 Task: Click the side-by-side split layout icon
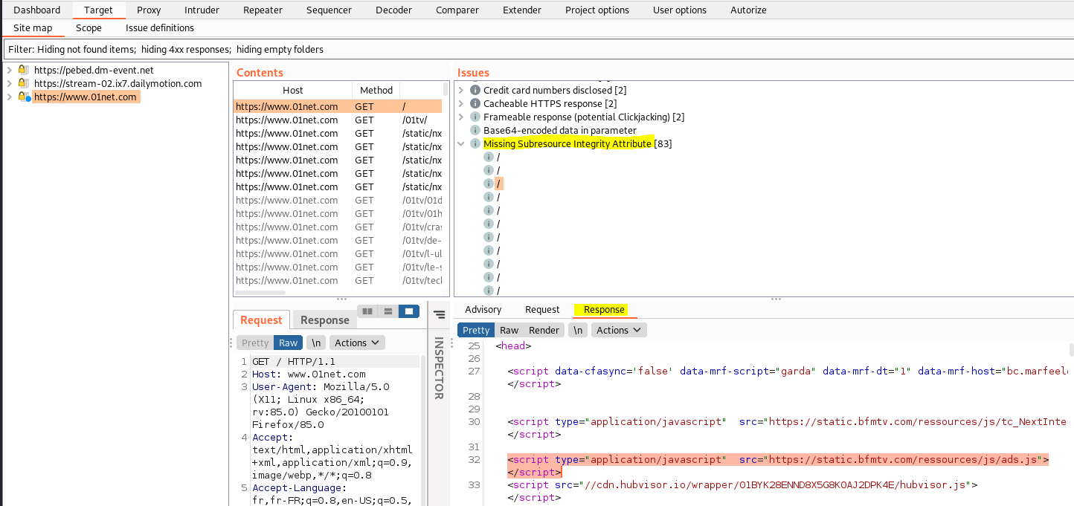[367, 311]
